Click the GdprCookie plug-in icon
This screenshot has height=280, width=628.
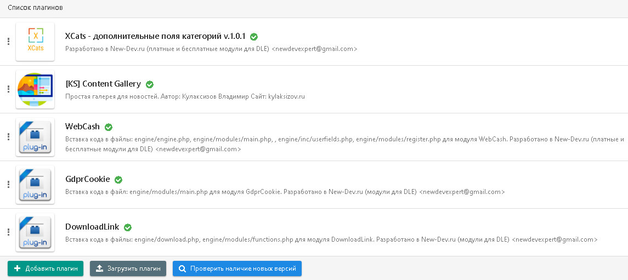point(35,185)
